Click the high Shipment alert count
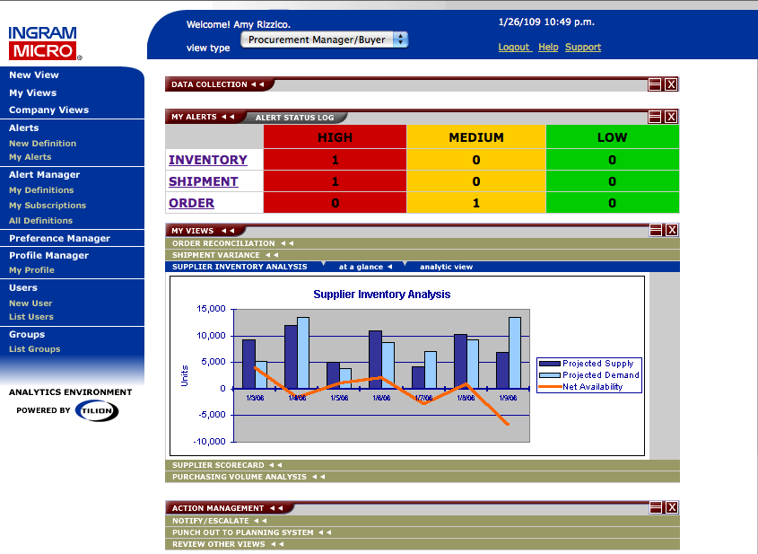The height and width of the screenshot is (554, 758). (335, 181)
